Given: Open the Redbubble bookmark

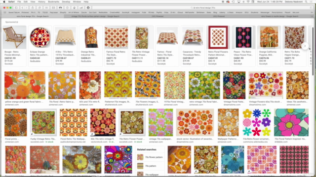Looking at the screenshot, I should [103, 12].
